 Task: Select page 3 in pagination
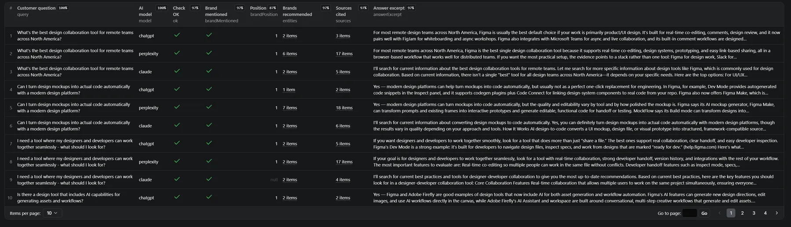point(754,213)
